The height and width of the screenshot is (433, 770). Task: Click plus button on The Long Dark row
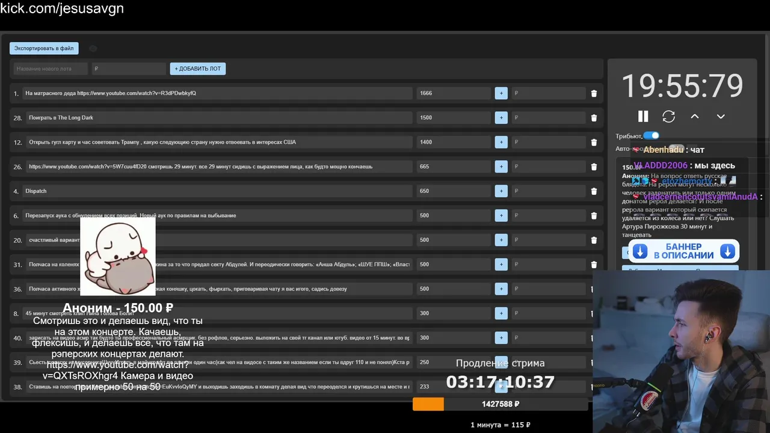[501, 118]
